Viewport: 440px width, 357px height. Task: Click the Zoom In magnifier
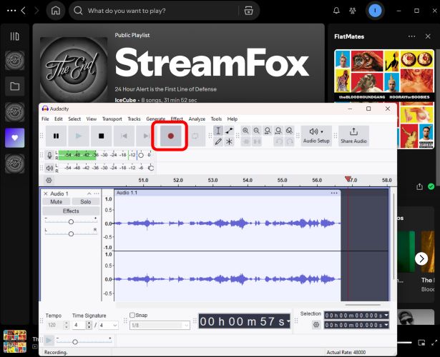tap(245, 131)
